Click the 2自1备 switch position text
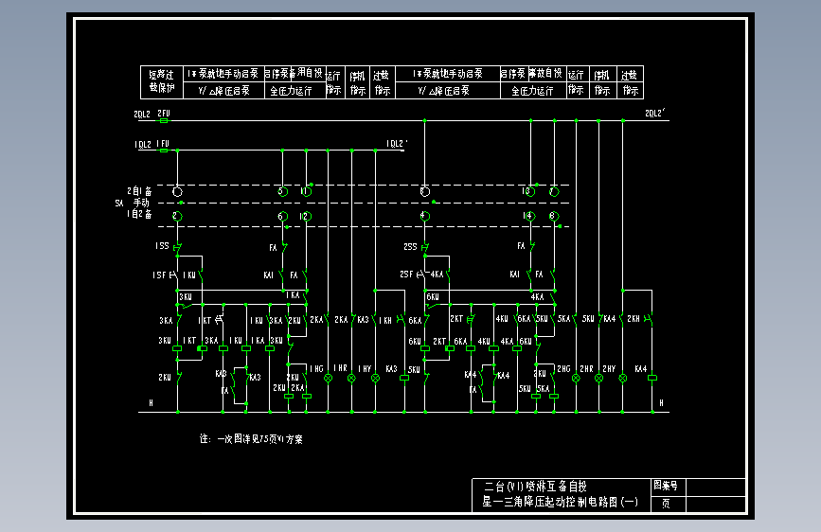 pyautogui.click(x=139, y=191)
